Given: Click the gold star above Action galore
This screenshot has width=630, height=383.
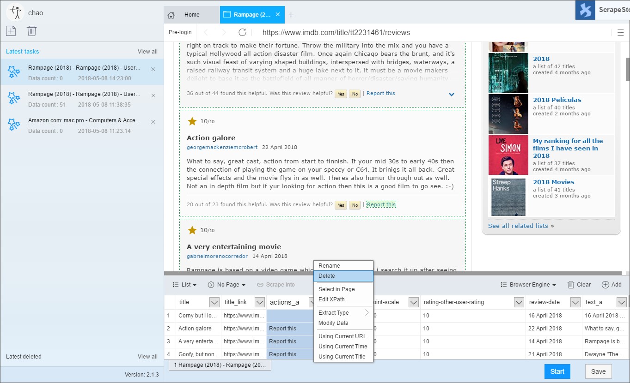Looking at the screenshot, I should click(192, 121).
